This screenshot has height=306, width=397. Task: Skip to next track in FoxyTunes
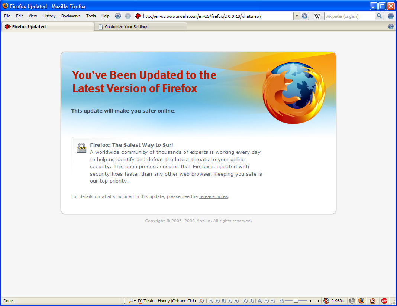(x=236, y=301)
